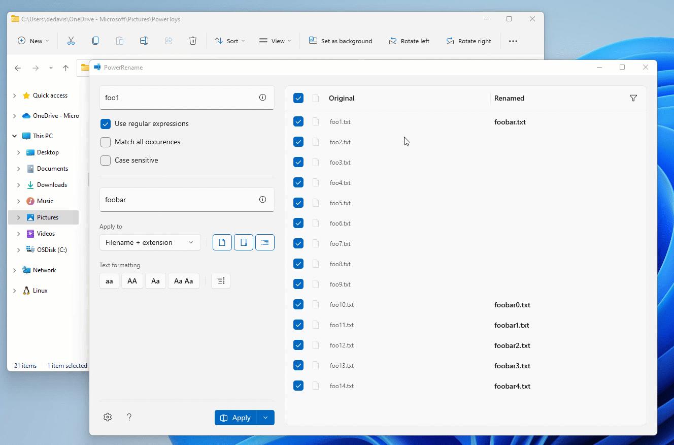Open the Filename + extension dropdown
The image size is (674, 445).
click(150, 242)
